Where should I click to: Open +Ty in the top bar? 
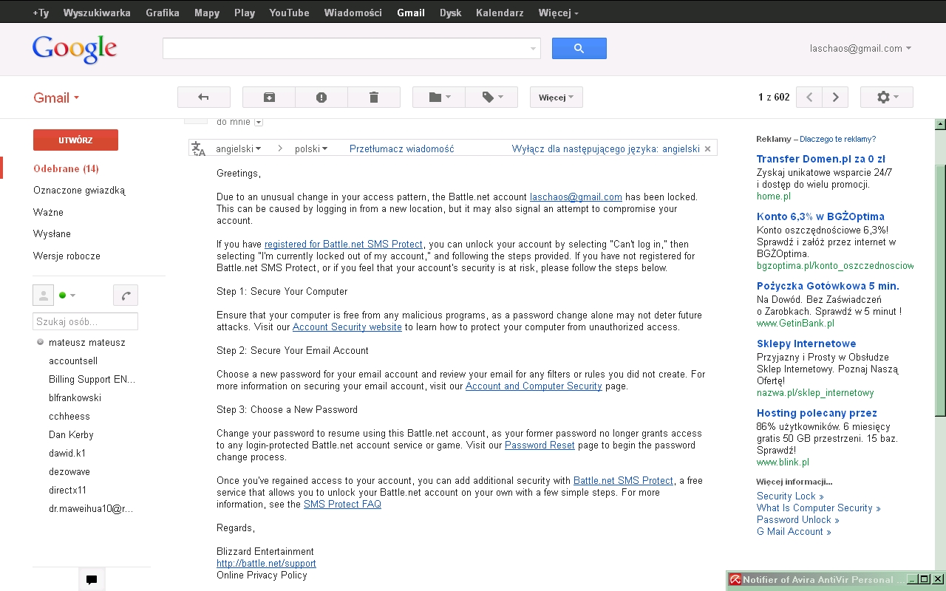pyautogui.click(x=41, y=13)
